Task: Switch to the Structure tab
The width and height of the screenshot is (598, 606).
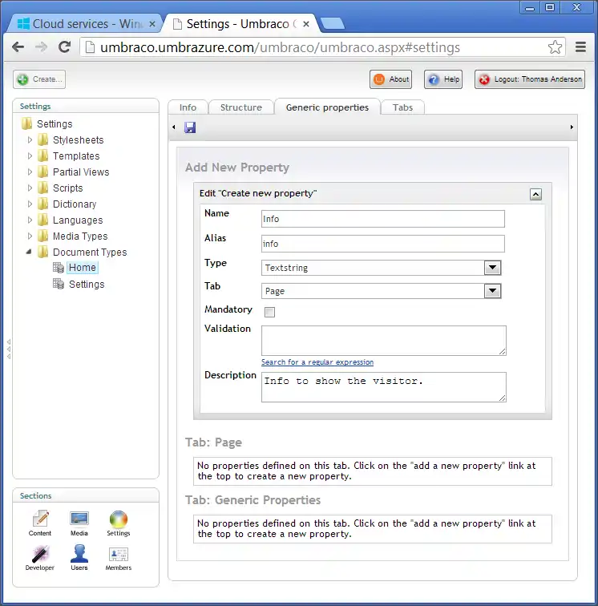Action: [x=241, y=107]
